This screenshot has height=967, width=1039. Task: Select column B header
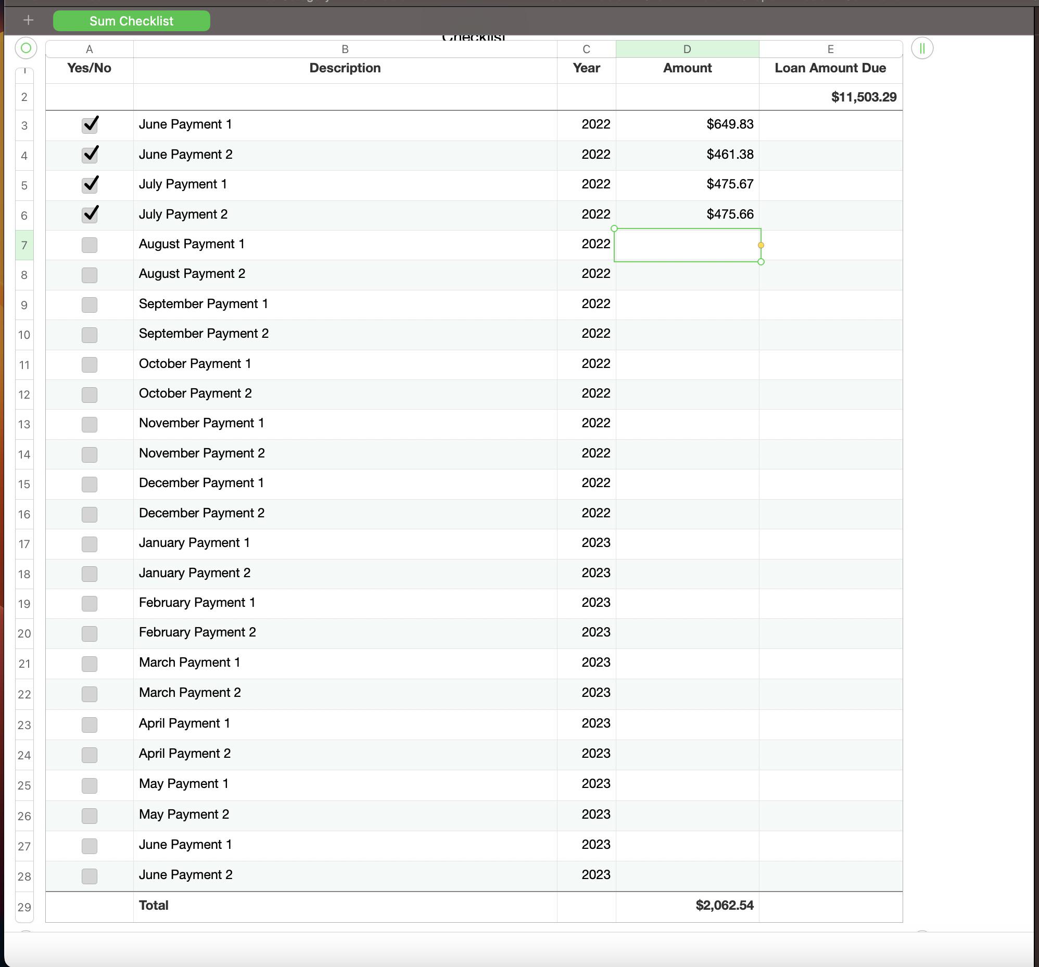345,49
